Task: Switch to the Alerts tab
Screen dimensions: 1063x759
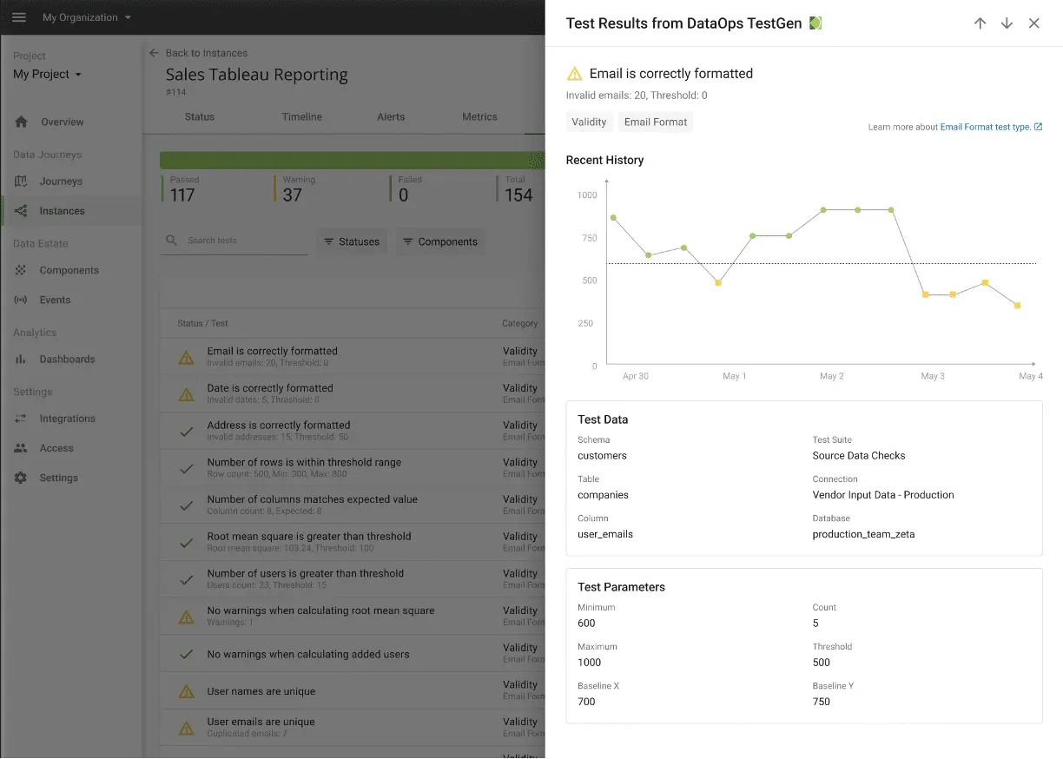Action: (x=391, y=117)
